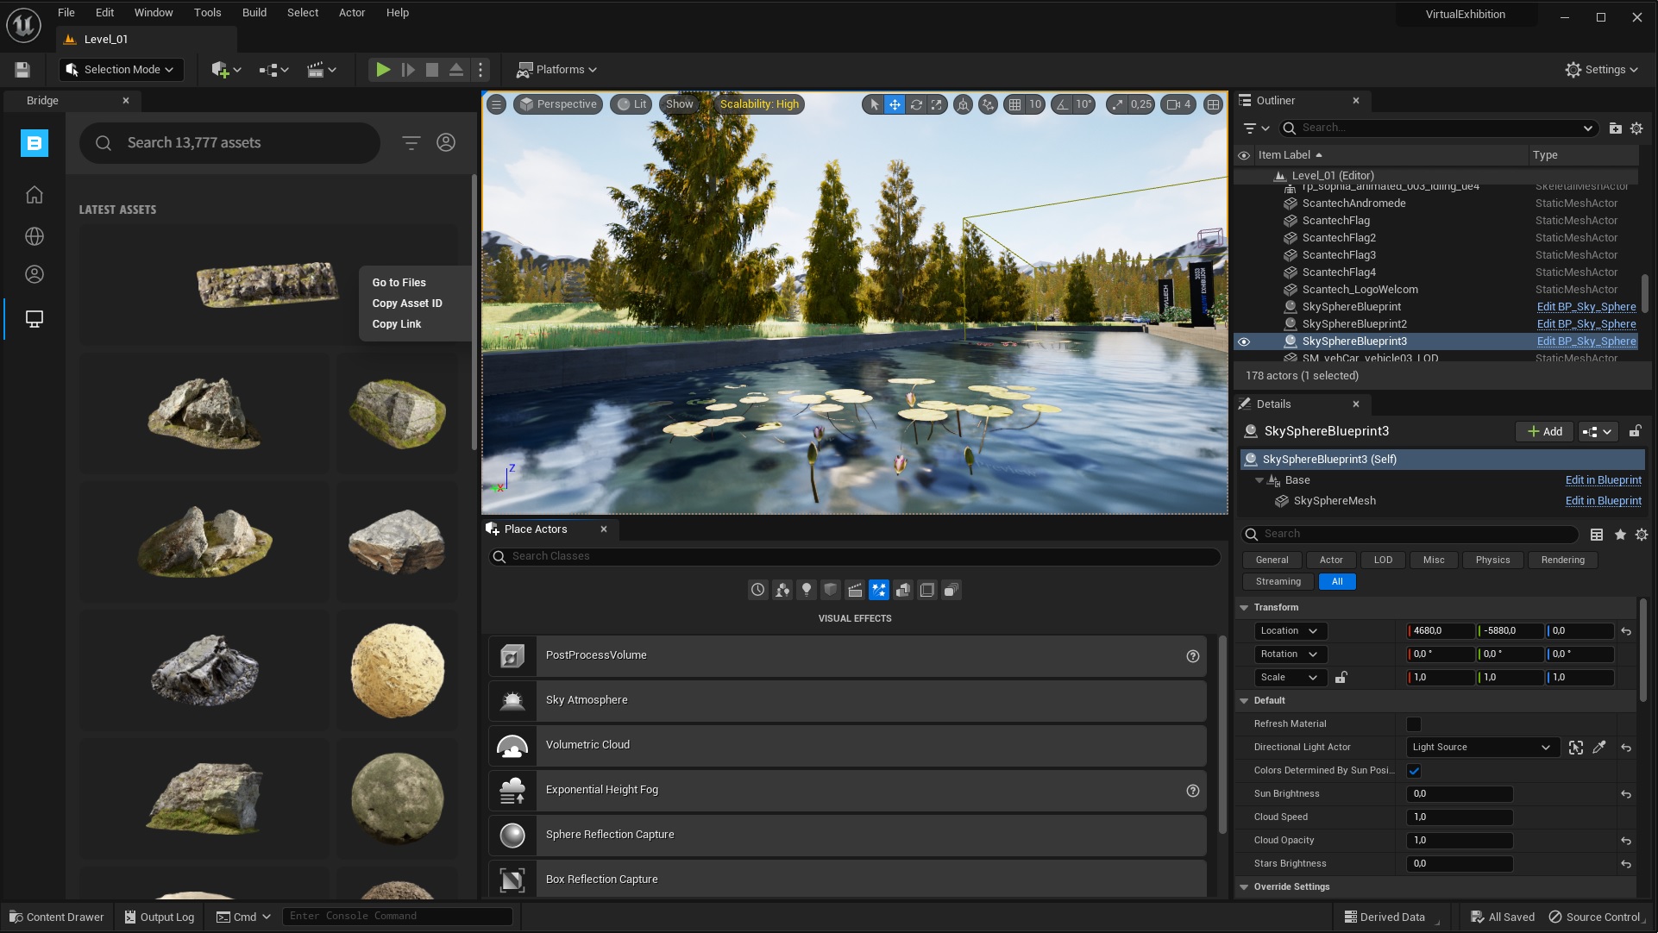
Task: Toggle visibility of SkySphereBlueprint3 in Outliner
Action: pyautogui.click(x=1244, y=341)
